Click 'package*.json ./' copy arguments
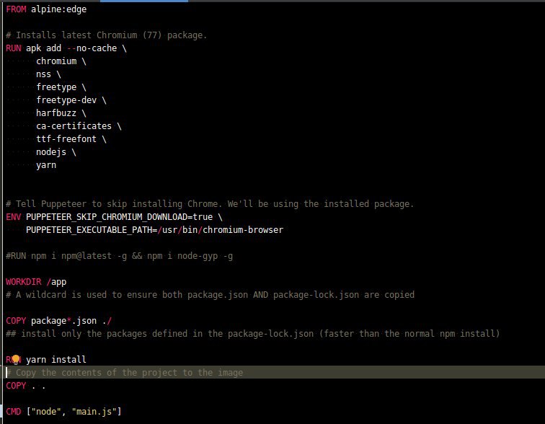545x424 pixels. coord(71,321)
